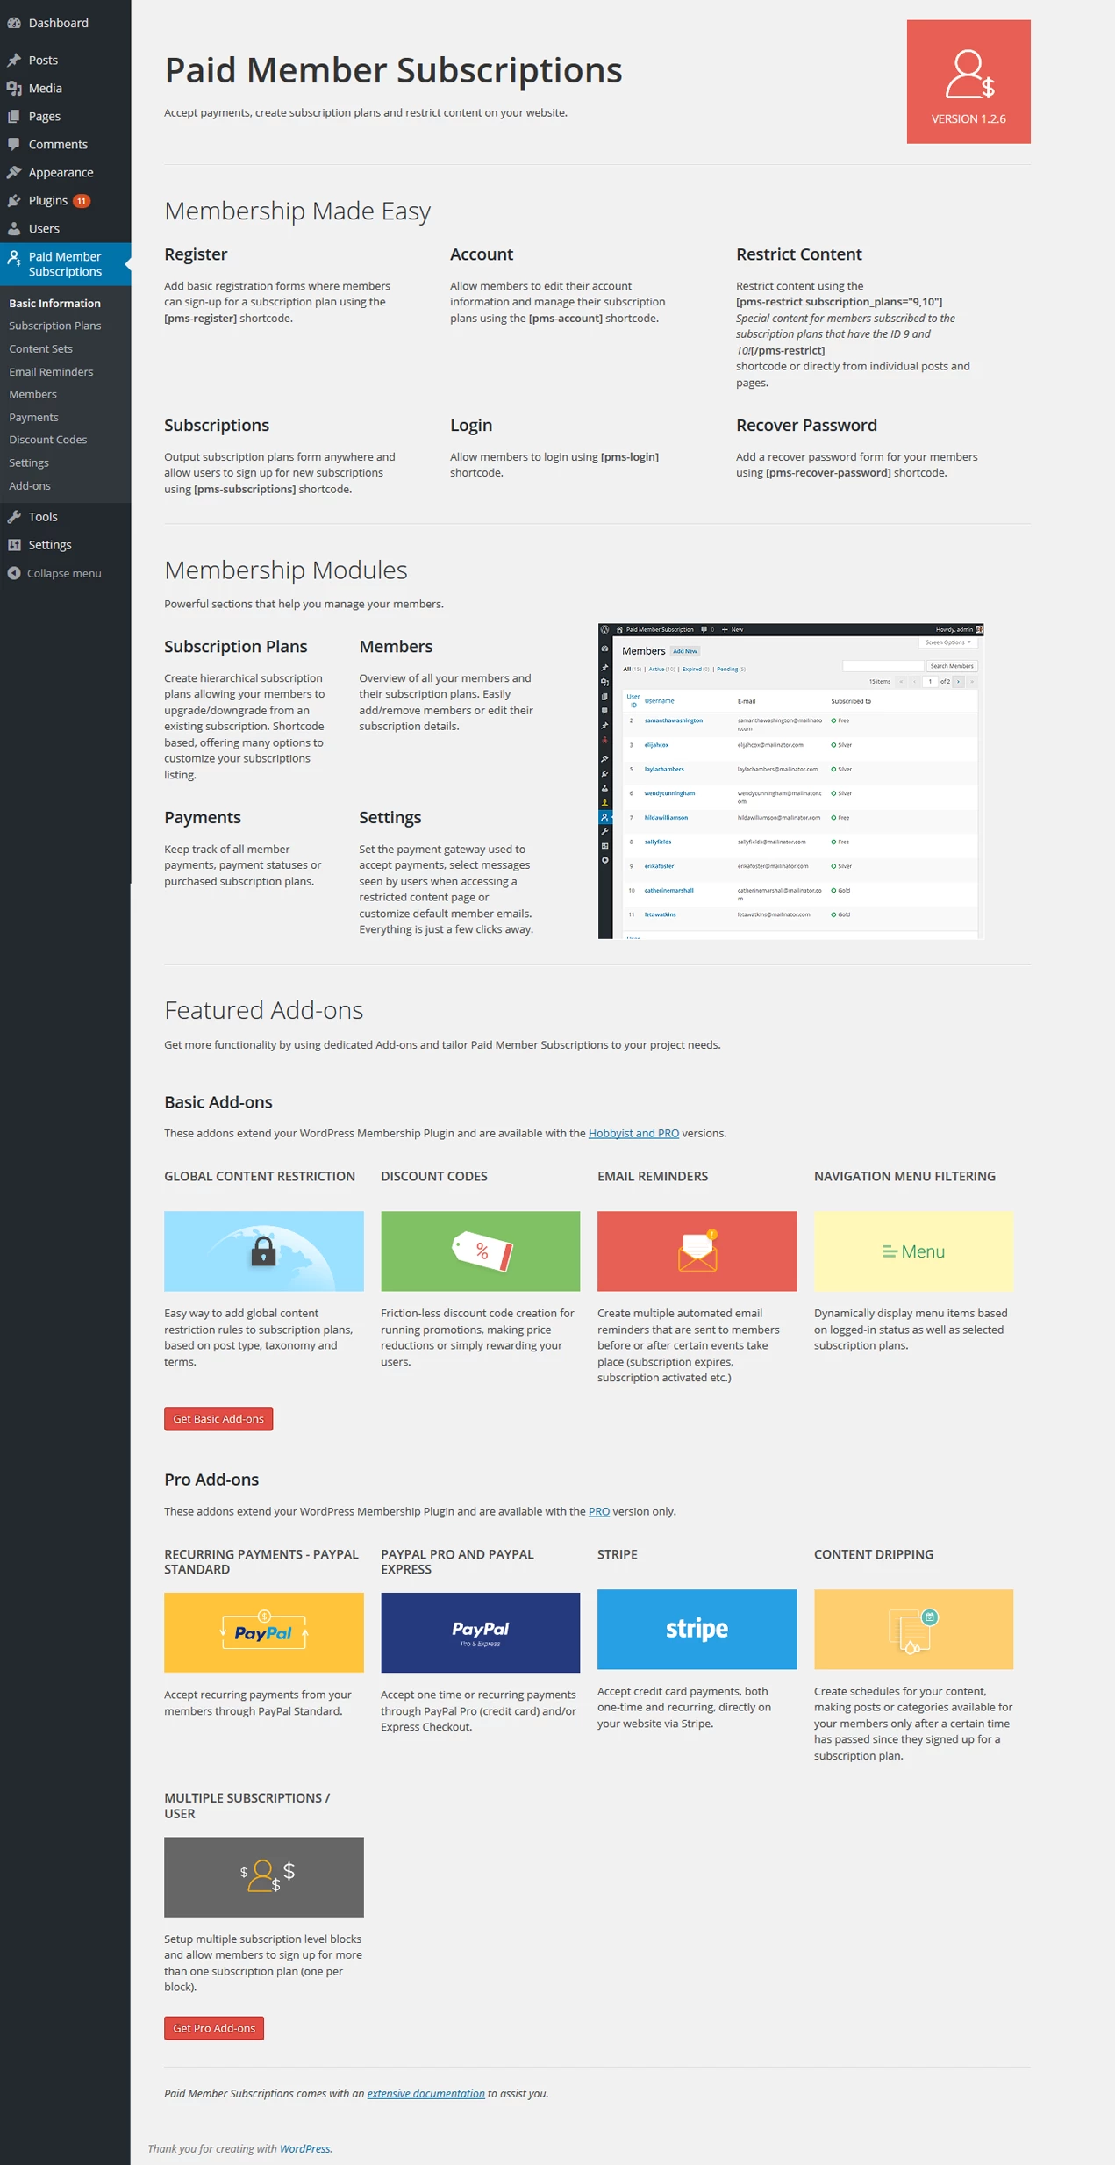
Task: Click the Get Pro Add-ons button
Action: click(x=214, y=2027)
